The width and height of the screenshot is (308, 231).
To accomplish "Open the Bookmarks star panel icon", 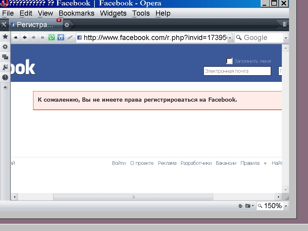I will point(5,37).
